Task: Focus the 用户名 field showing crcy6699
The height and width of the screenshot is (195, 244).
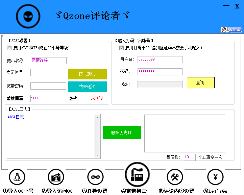Action: [x=160, y=59]
